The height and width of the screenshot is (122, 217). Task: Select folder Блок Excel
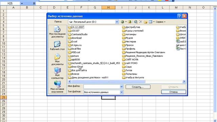pos(76,67)
